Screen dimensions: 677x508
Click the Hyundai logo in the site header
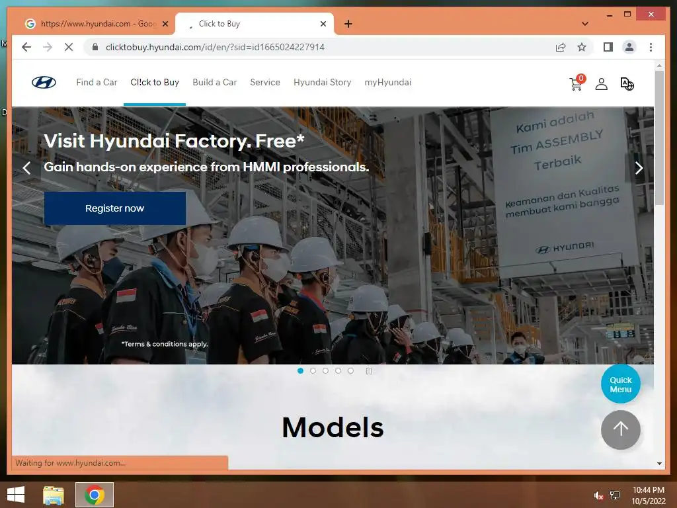(x=44, y=82)
